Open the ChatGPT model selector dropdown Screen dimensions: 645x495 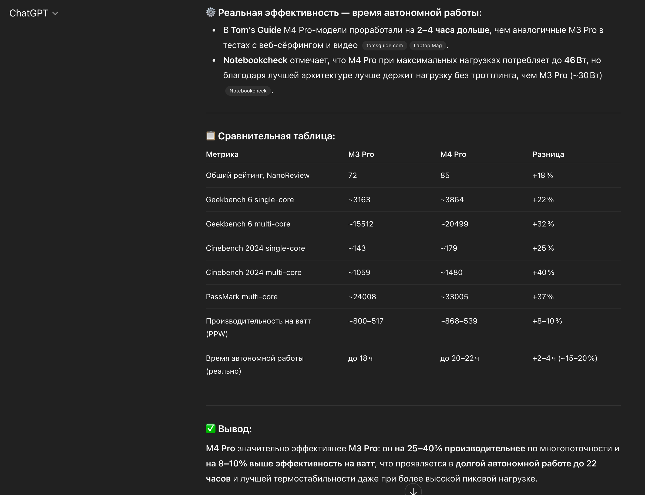[34, 13]
